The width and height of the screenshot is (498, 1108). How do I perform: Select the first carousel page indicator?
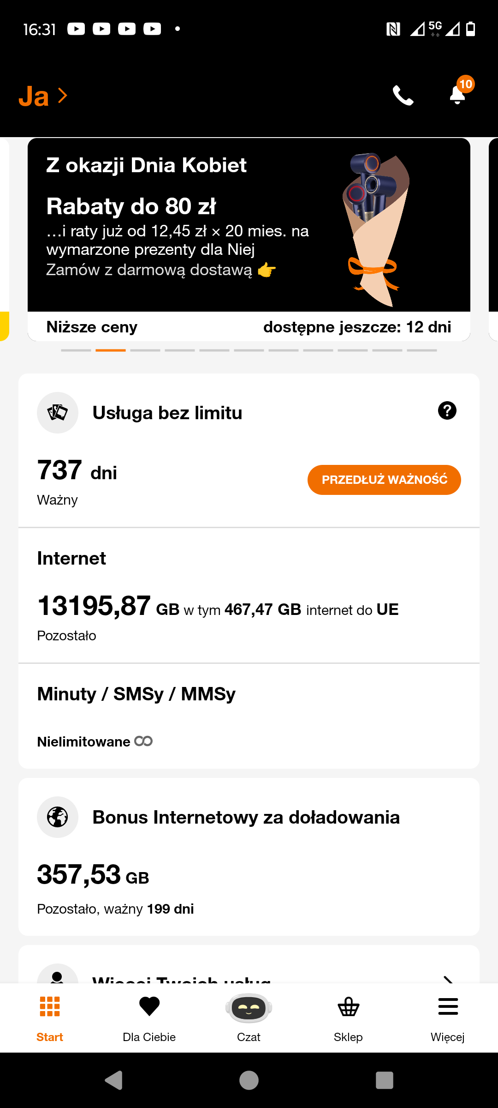(76, 350)
